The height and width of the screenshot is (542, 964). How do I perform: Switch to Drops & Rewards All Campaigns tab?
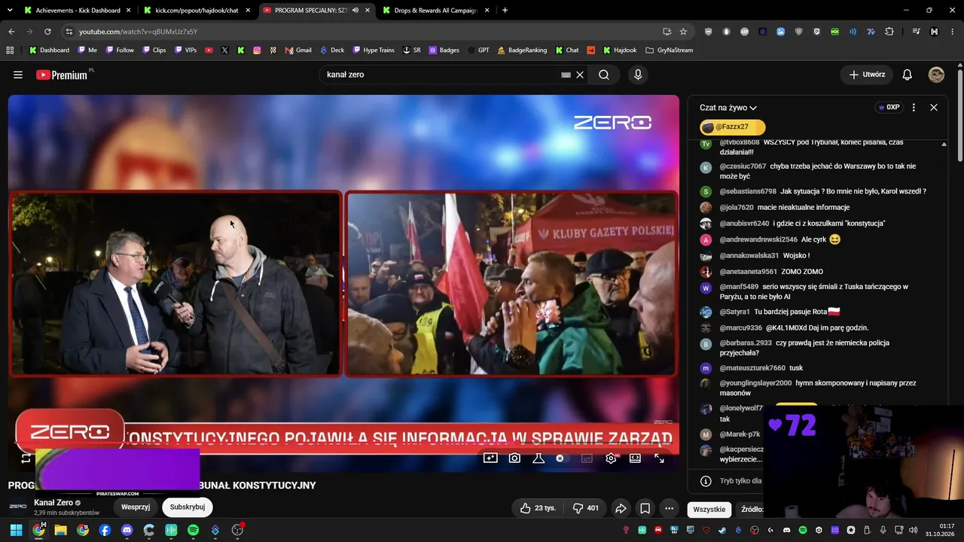[x=436, y=11]
